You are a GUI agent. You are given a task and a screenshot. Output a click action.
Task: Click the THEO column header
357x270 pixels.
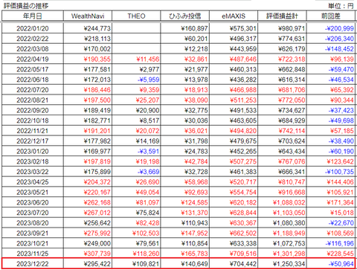click(136, 16)
